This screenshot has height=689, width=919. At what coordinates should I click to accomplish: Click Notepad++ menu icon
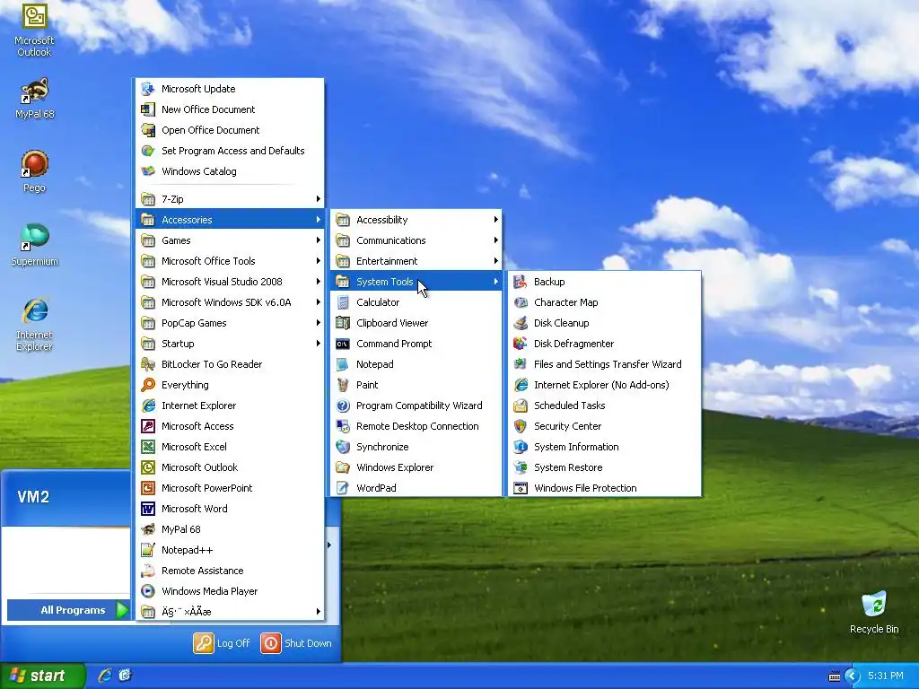pyautogui.click(x=148, y=550)
